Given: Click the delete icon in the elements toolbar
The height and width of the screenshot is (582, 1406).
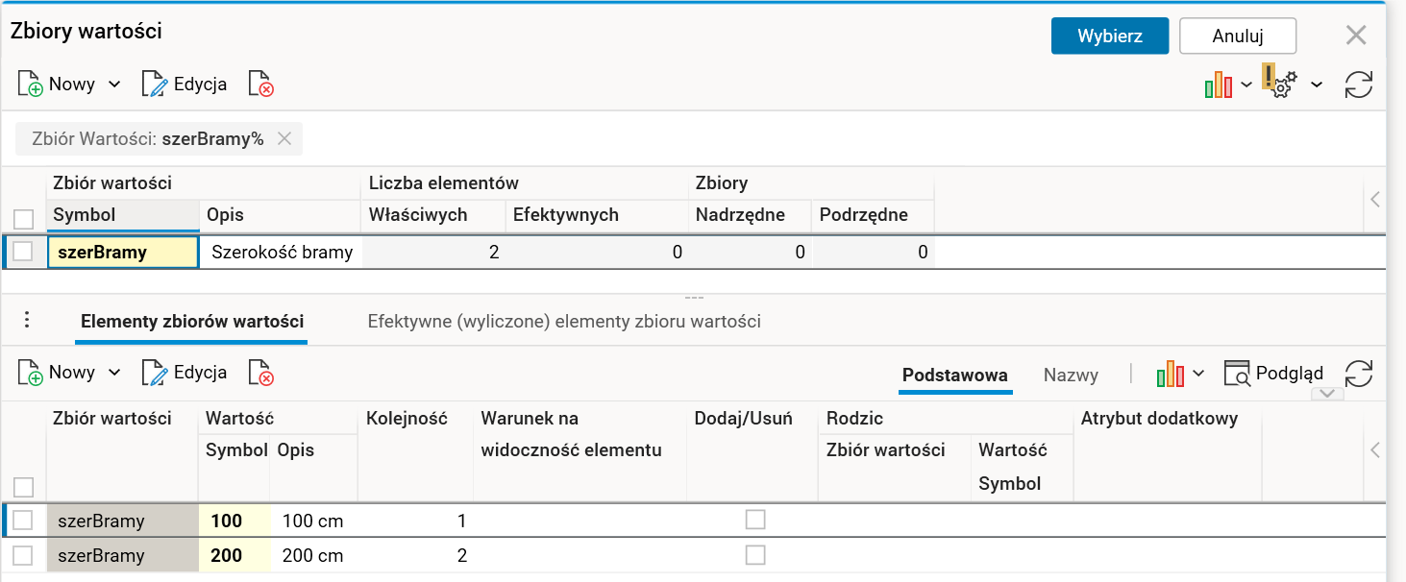Looking at the screenshot, I should [x=259, y=374].
